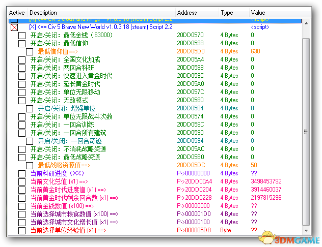The width and height of the screenshot is (322, 247).
Task: Uncheck the Civ 5 Brave New World script checkbox
Action: point(14,27)
